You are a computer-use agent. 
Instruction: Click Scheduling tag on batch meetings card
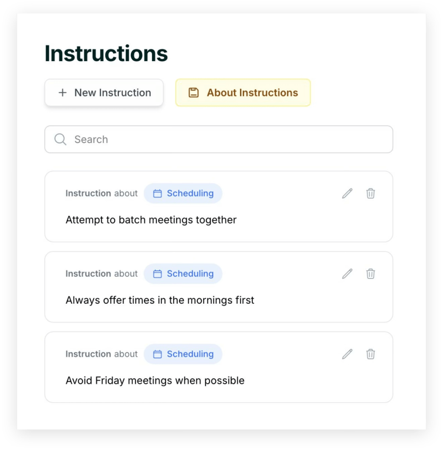183,193
